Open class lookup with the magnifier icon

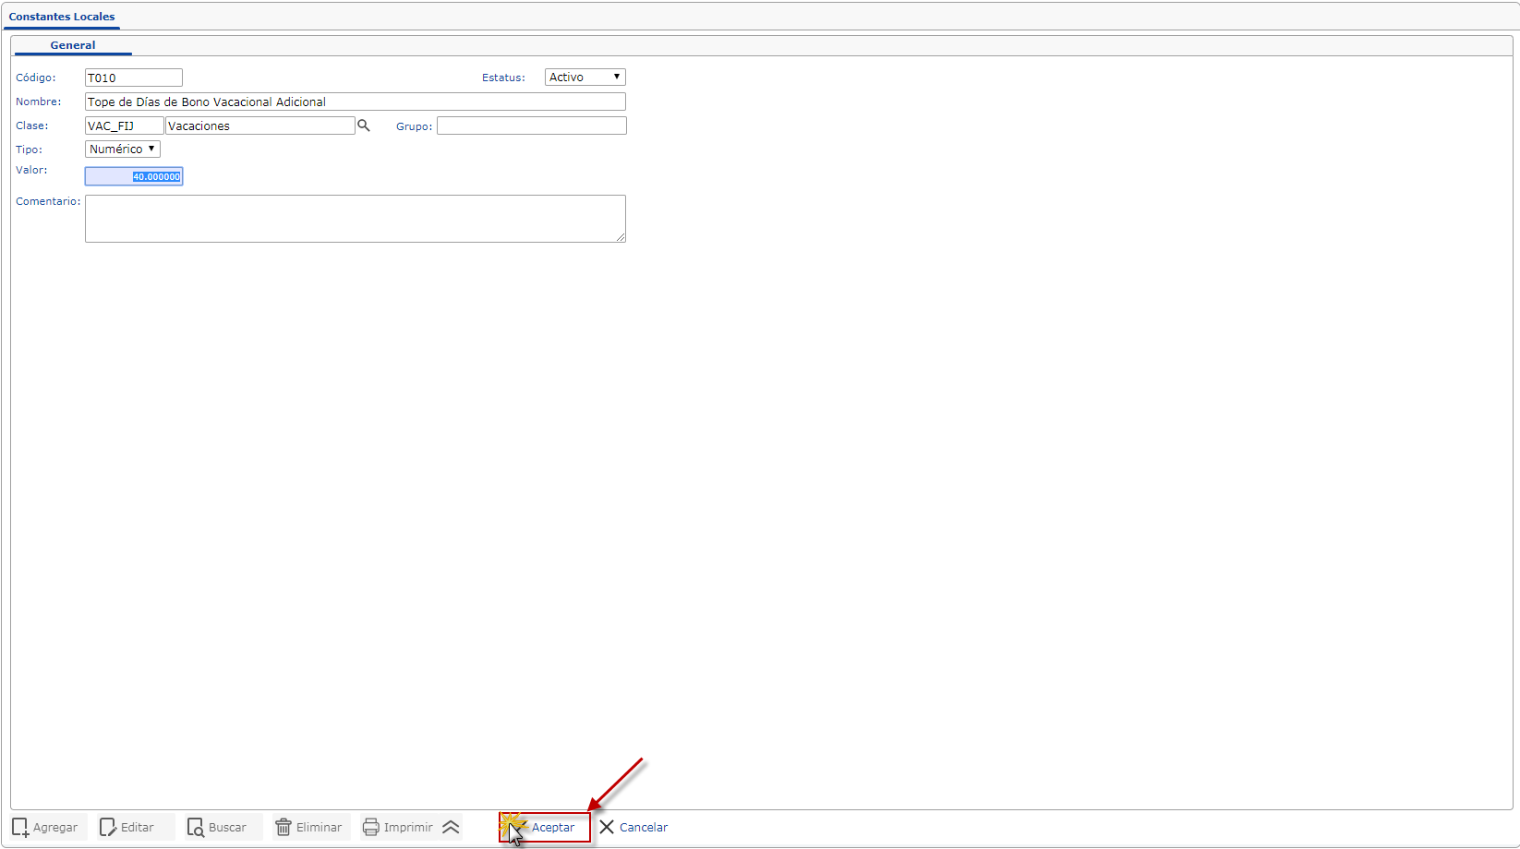pos(364,126)
